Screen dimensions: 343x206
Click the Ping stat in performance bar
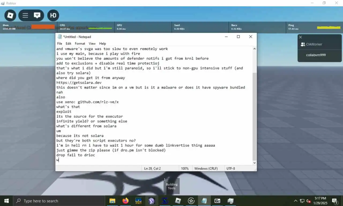315,27
